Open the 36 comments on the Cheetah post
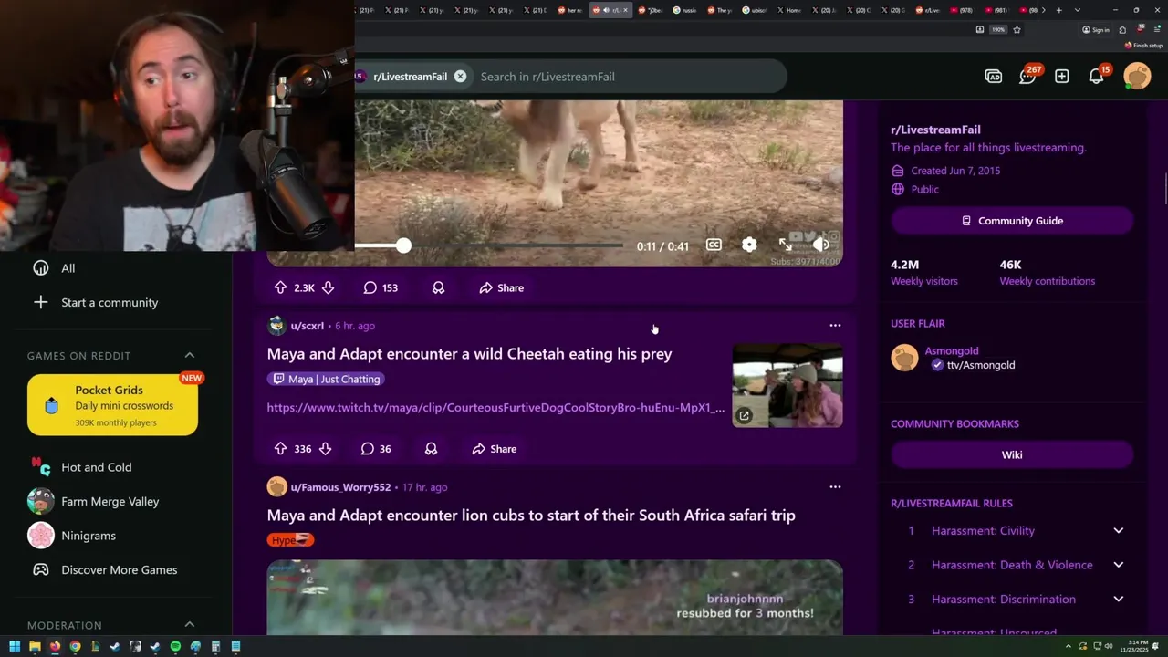 pyautogui.click(x=376, y=449)
